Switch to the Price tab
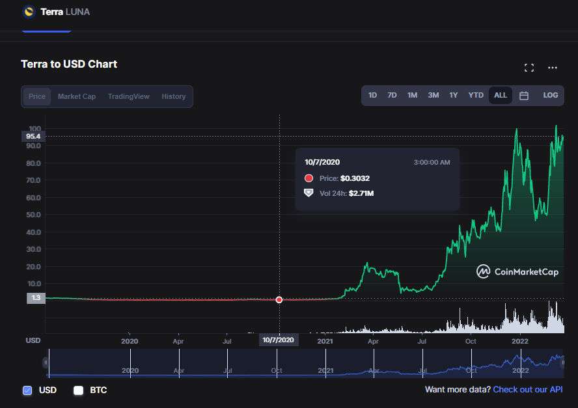The height and width of the screenshot is (408, 578). [x=37, y=96]
